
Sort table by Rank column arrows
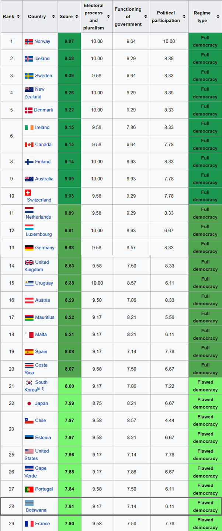[18, 17]
